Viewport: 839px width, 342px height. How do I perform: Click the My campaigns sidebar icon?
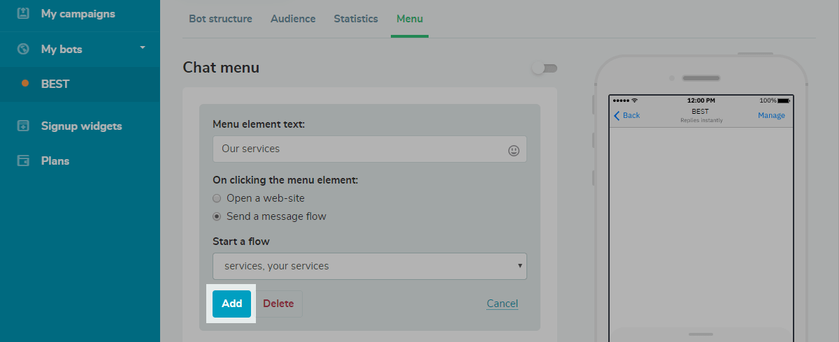[x=24, y=13]
